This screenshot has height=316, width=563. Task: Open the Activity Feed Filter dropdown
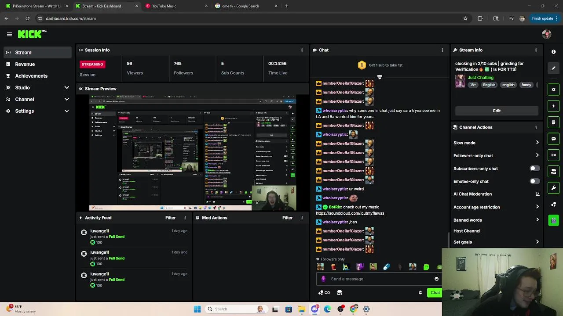click(x=170, y=218)
